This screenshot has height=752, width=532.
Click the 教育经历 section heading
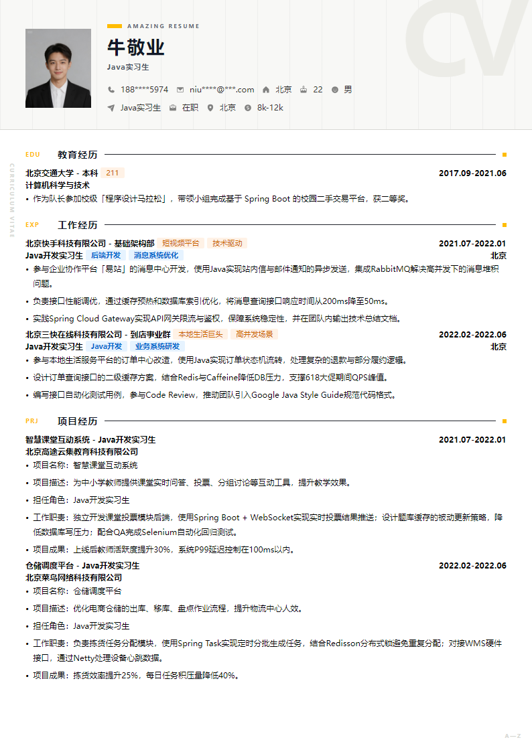(77, 155)
